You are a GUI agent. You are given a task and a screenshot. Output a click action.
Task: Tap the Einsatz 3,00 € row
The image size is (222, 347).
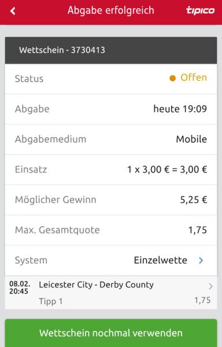click(111, 169)
